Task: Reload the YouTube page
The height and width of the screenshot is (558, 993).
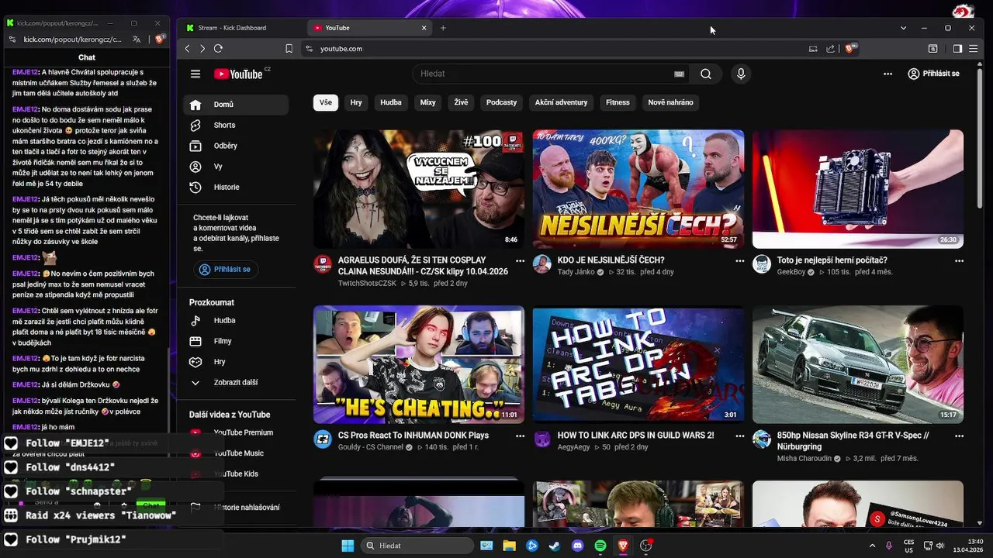Action: coord(218,48)
